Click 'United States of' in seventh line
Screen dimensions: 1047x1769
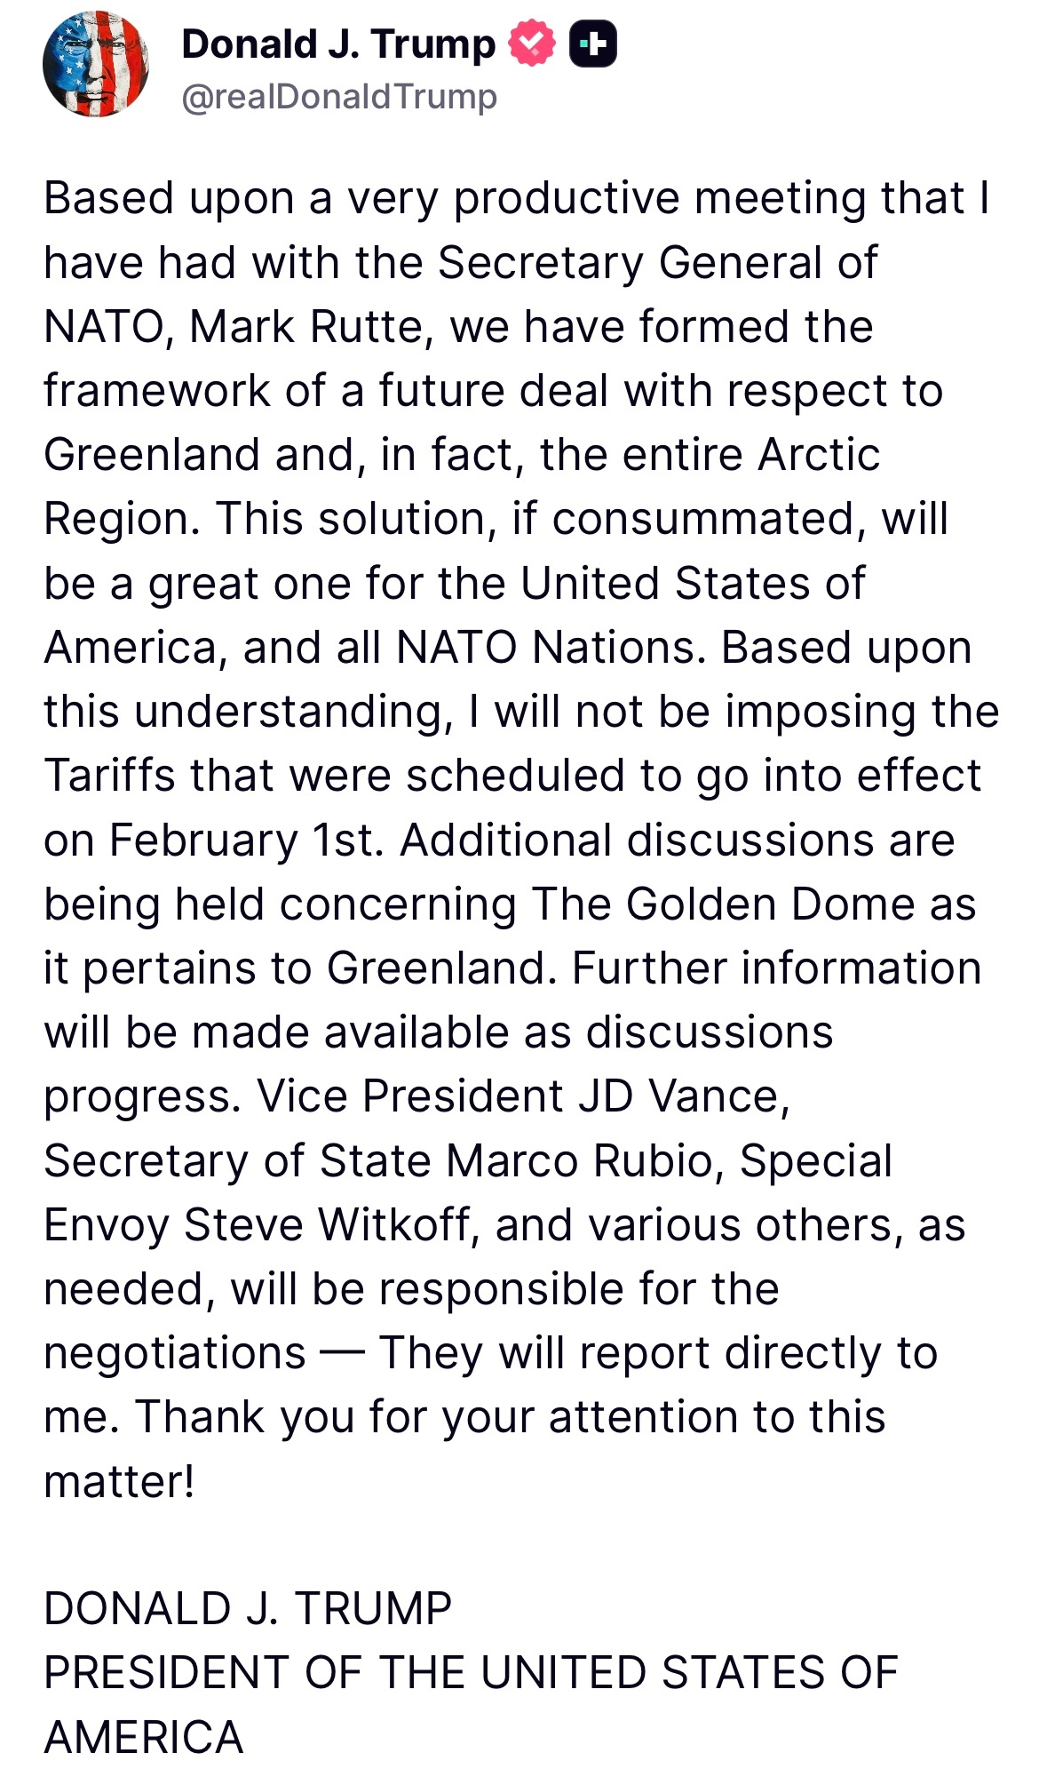tap(693, 584)
